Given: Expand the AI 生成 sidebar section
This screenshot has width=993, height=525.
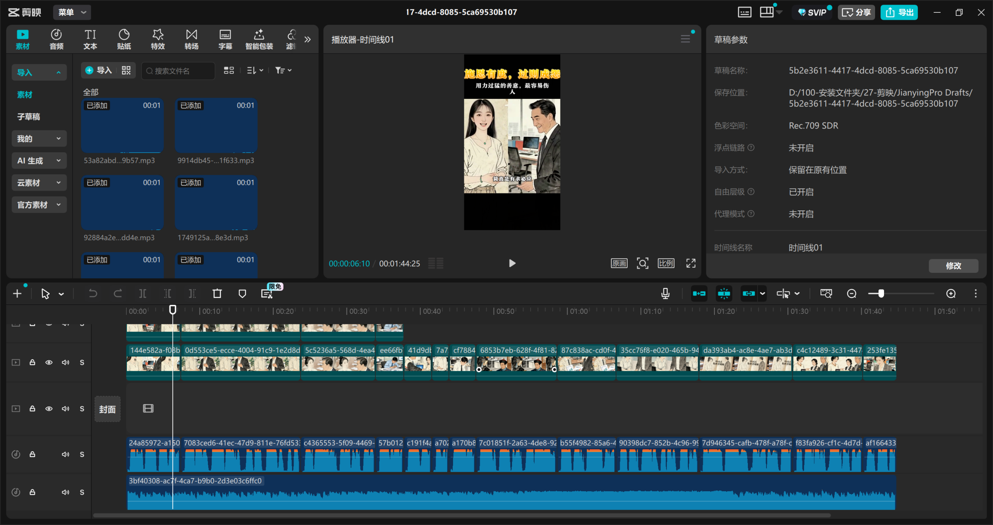Looking at the screenshot, I should click(39, 161).
